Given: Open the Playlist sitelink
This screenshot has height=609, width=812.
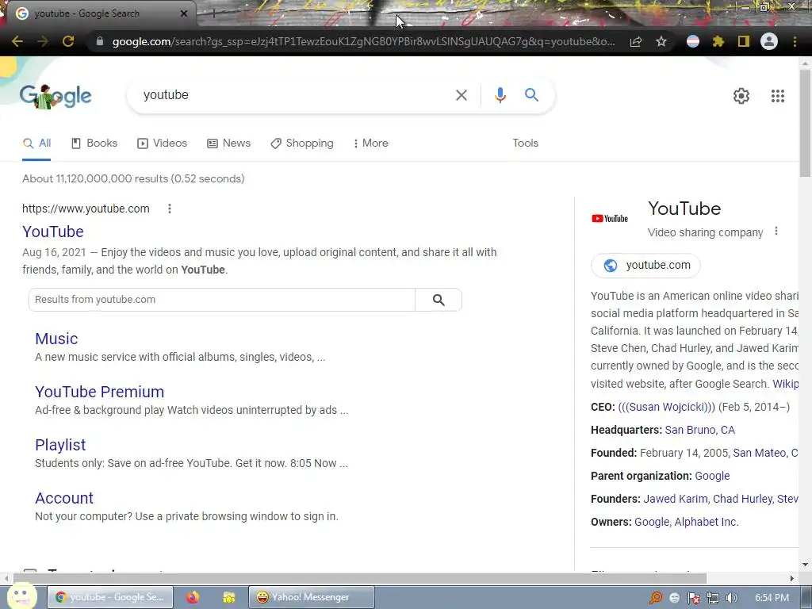Looking at the screenshot, I should point(60,445).
